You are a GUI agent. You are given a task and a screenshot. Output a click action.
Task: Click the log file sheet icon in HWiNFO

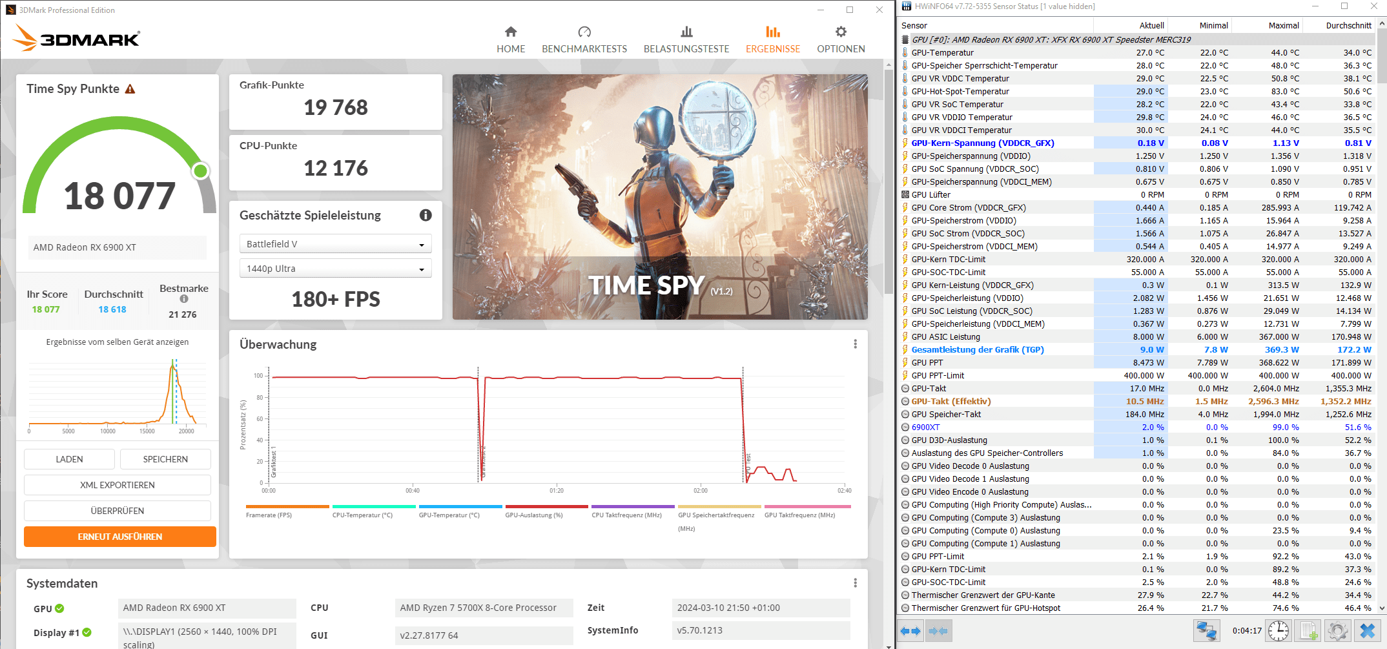click(x=1309, y=631)
